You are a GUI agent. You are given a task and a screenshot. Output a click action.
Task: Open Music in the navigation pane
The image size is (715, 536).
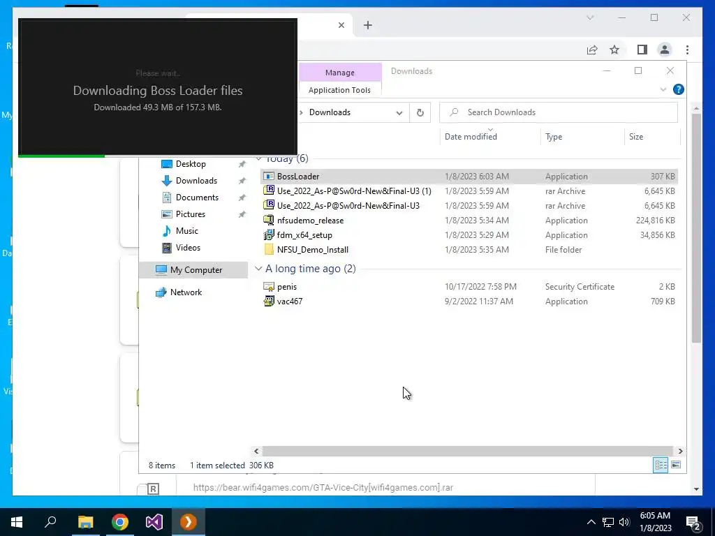(186, 230)
